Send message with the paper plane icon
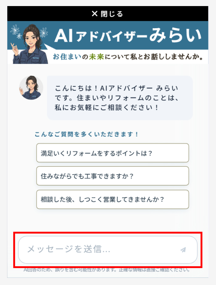The height and width of the screenshot is (285, 216). 183,250
